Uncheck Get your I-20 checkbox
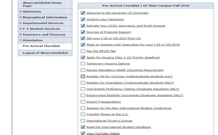 click(83, 38)
